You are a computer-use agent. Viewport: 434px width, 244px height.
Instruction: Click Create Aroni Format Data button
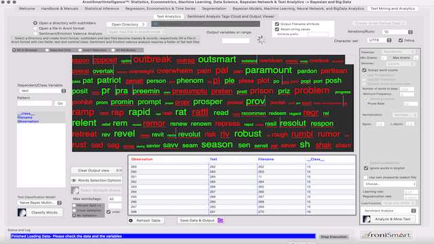click(x=380, y=23)
